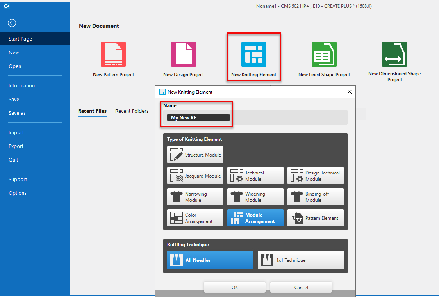Screen dimensions: 439x297
Task: Open the Import menu item
Action: click(x=16, y=133)
